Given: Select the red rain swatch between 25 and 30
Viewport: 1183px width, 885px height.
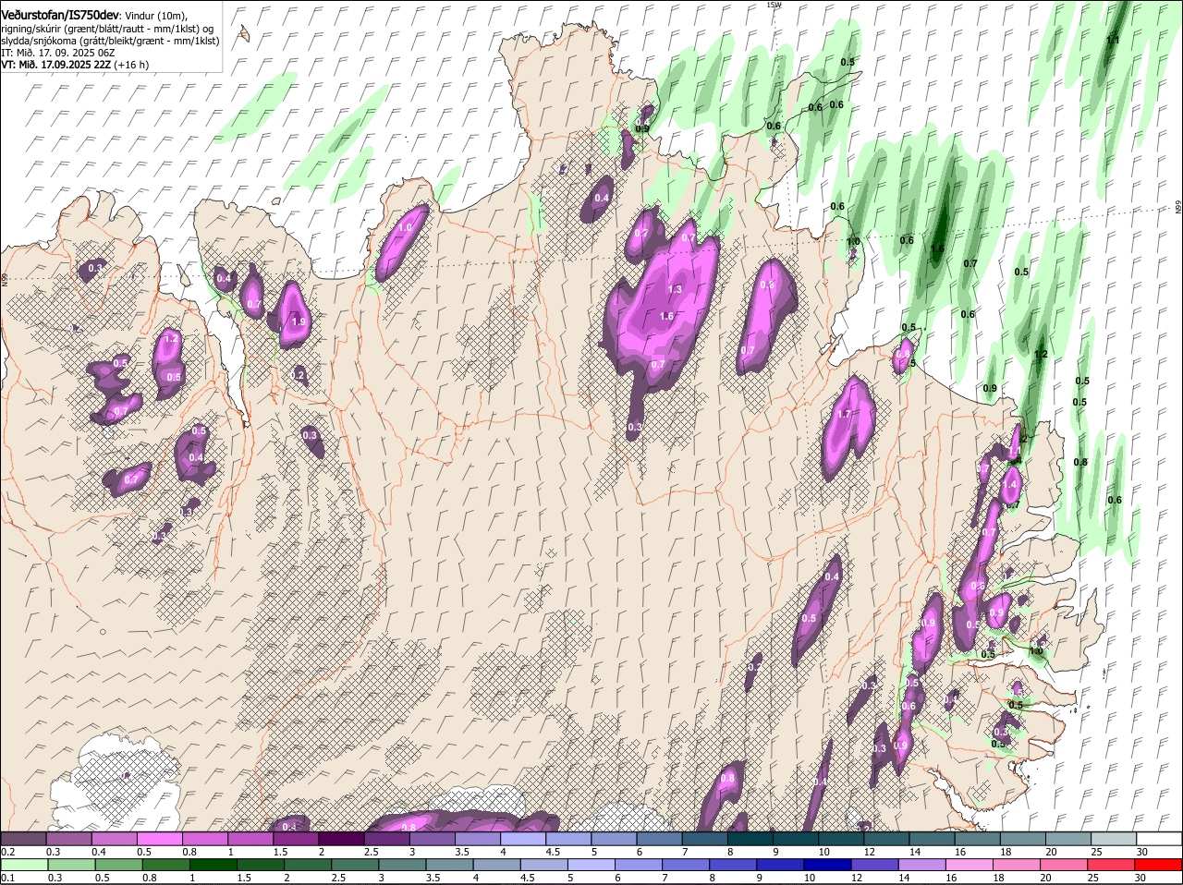Looking at the screenshot, I should (1112, 865).
